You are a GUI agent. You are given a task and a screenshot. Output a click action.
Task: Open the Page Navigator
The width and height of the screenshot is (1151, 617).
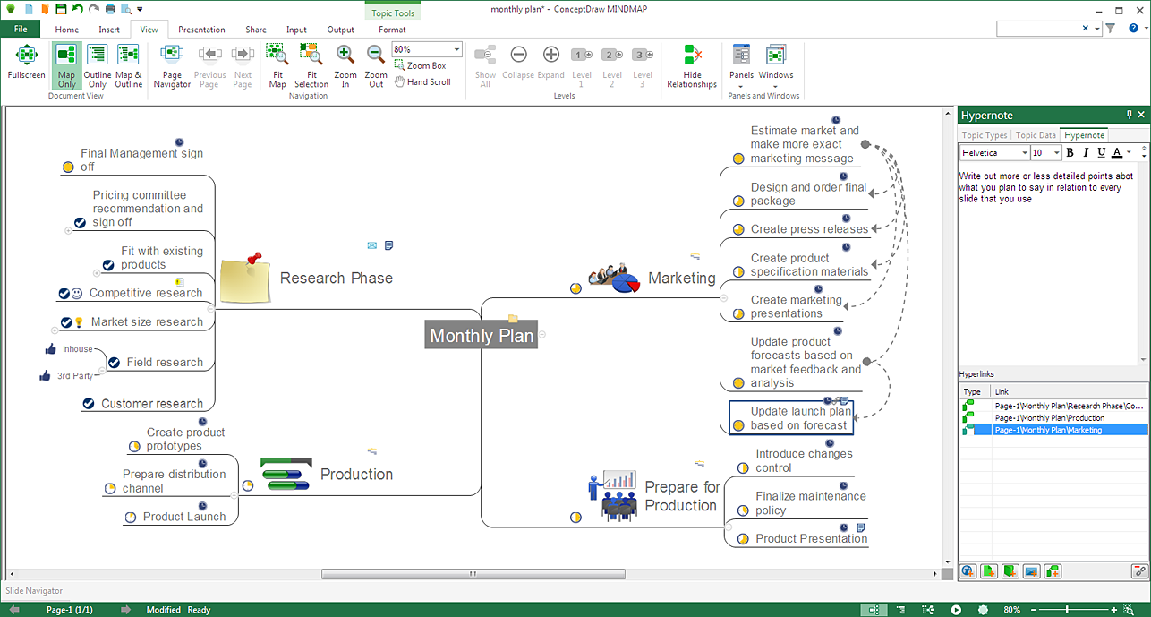(x=172, y=66)
